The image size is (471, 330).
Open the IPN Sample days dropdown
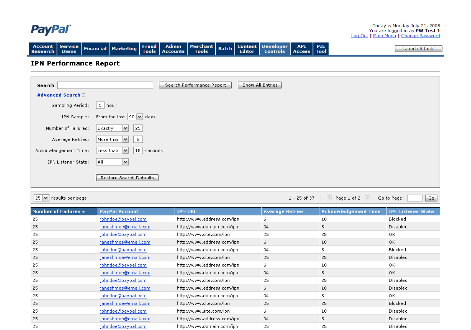point(139,117)
